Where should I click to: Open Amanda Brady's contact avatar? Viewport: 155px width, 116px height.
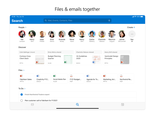[x=62, y=34]
